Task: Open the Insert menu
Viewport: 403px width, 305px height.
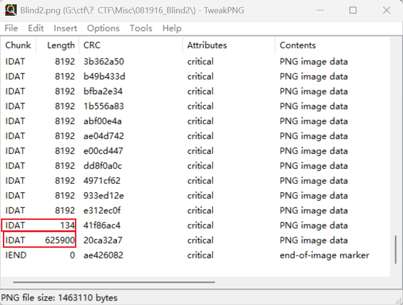Action: tap(65, 28)
